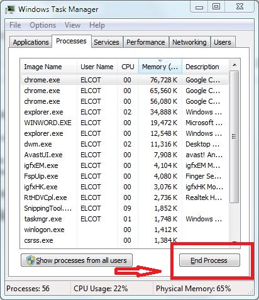This screenshot has width=259, height=300.
Task: Click the 1,748 K memory value
Action: (x=165, y=219)
